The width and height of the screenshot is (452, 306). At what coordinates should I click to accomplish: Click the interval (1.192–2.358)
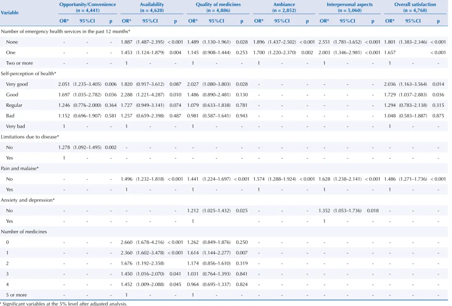click(x=150, y=263)
